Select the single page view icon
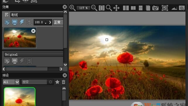This screenshot has height=106, width=188. [x=148, y=8]
